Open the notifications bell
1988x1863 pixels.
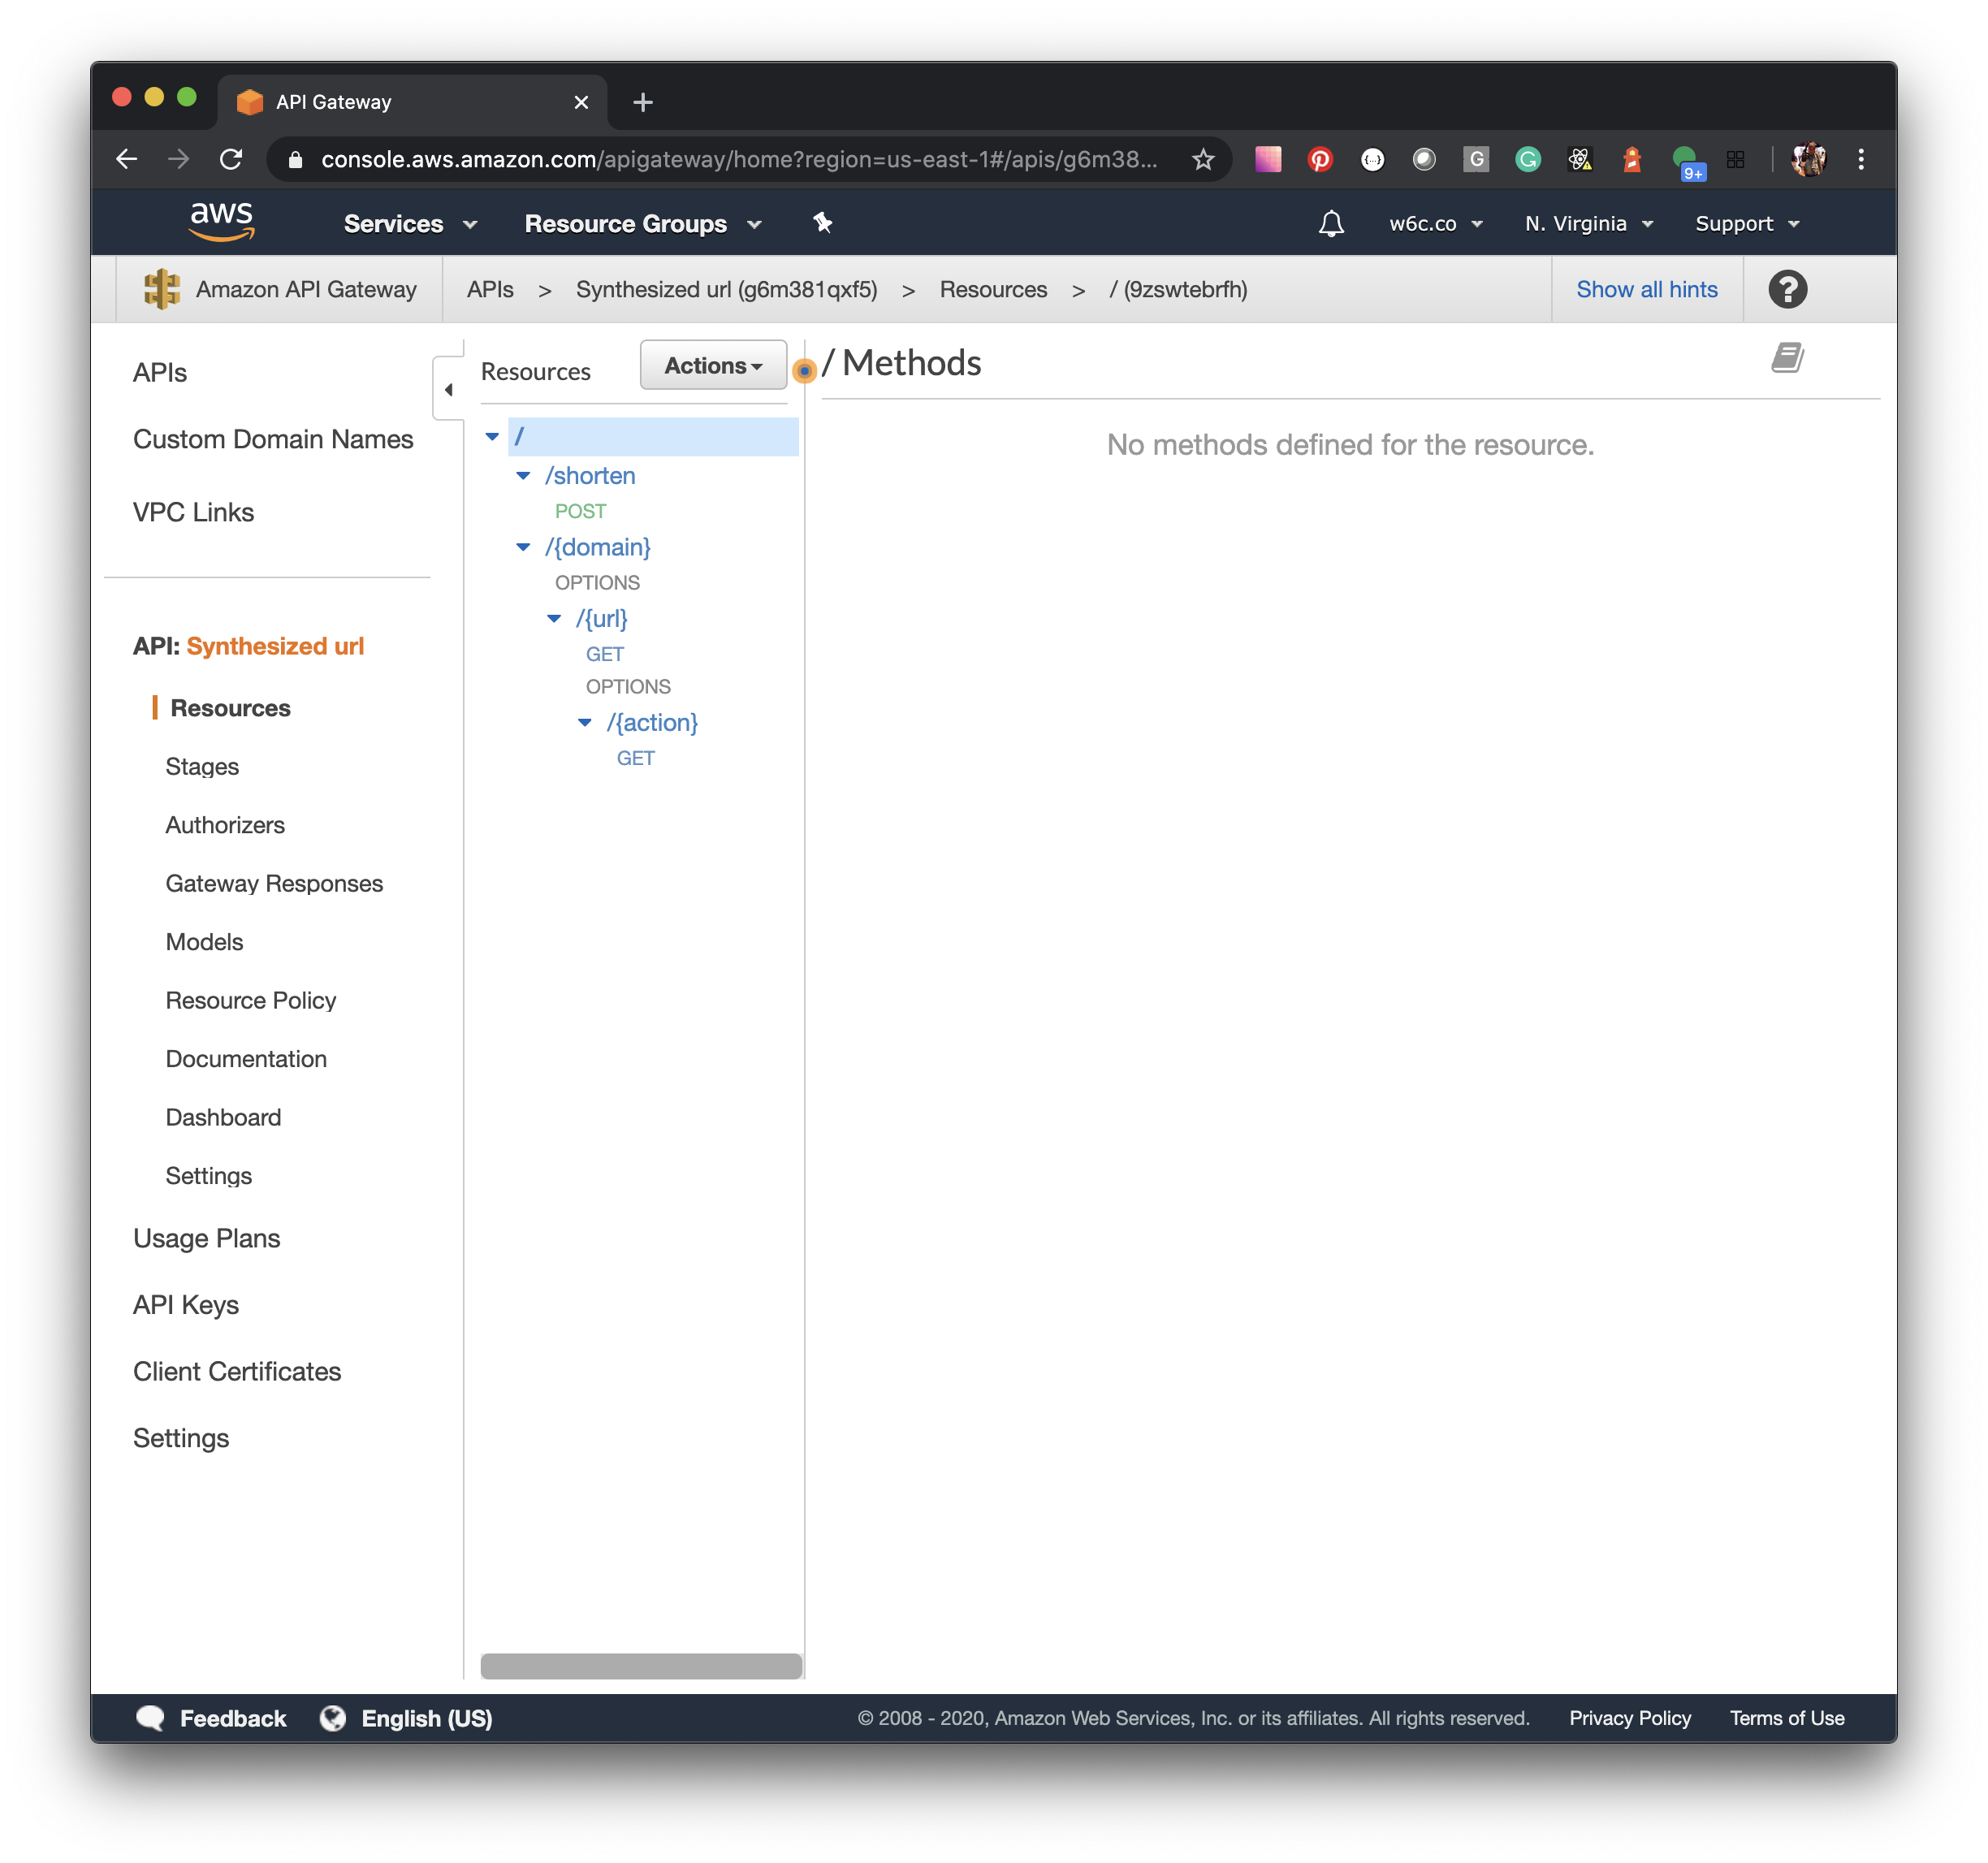1330,223
